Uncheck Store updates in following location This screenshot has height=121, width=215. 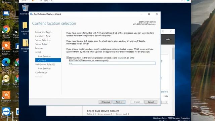(x=68, y=57)
